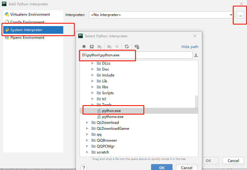Select the Lib folder

(x=139, y=81)
